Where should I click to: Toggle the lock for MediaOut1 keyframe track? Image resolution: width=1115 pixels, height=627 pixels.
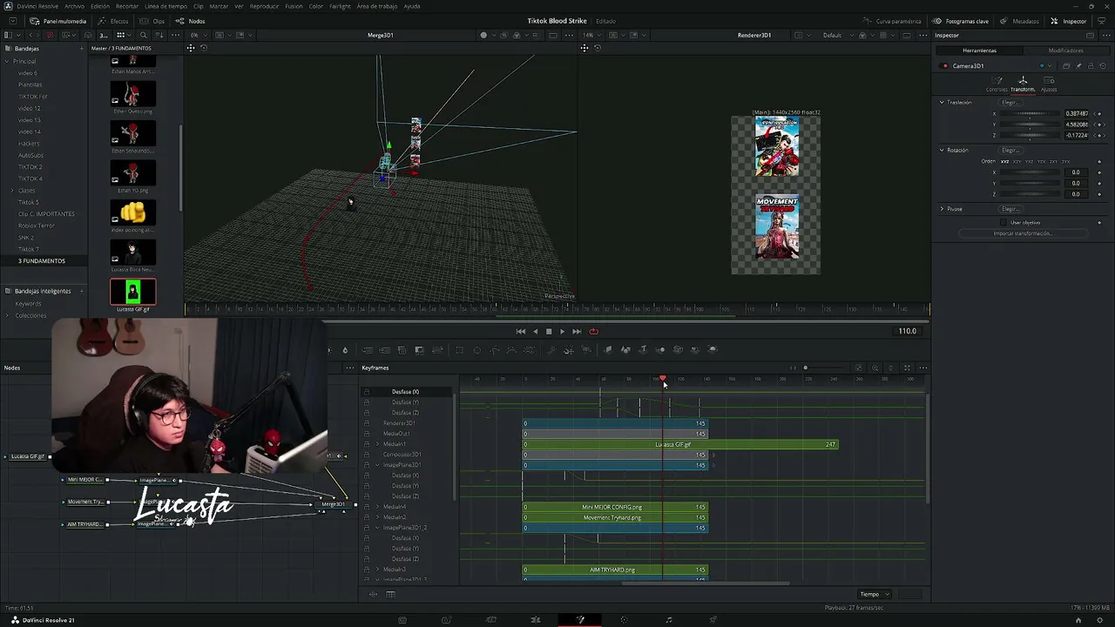pyautogui.click(x=367, y=434)
